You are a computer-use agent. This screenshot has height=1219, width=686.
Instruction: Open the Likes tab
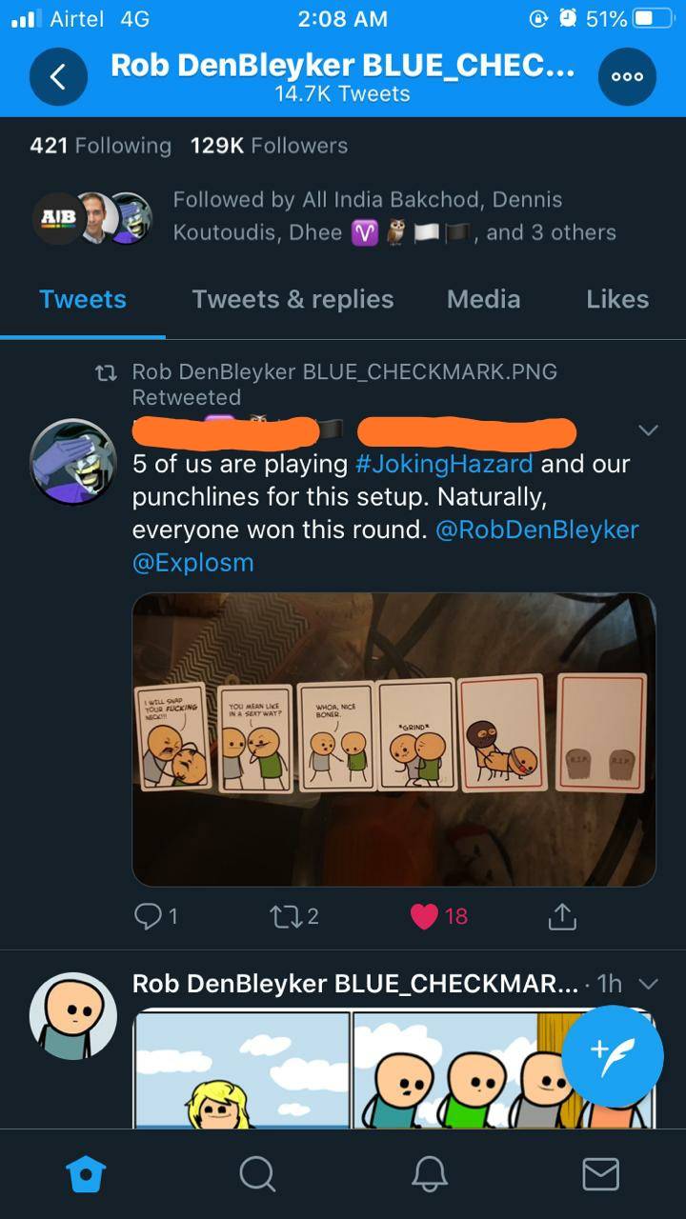(x=617, y=299)
